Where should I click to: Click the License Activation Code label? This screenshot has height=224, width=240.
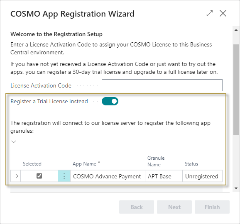(x=41, y=85)
